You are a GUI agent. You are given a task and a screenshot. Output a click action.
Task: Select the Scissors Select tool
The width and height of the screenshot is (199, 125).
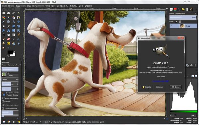point(9,18)
